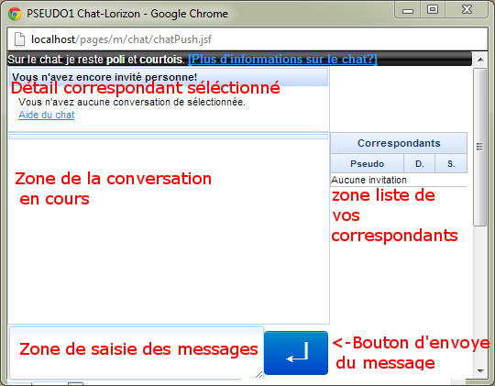Maximize the Chrome chat window
495x386 pixels.
tap(433, 10)
